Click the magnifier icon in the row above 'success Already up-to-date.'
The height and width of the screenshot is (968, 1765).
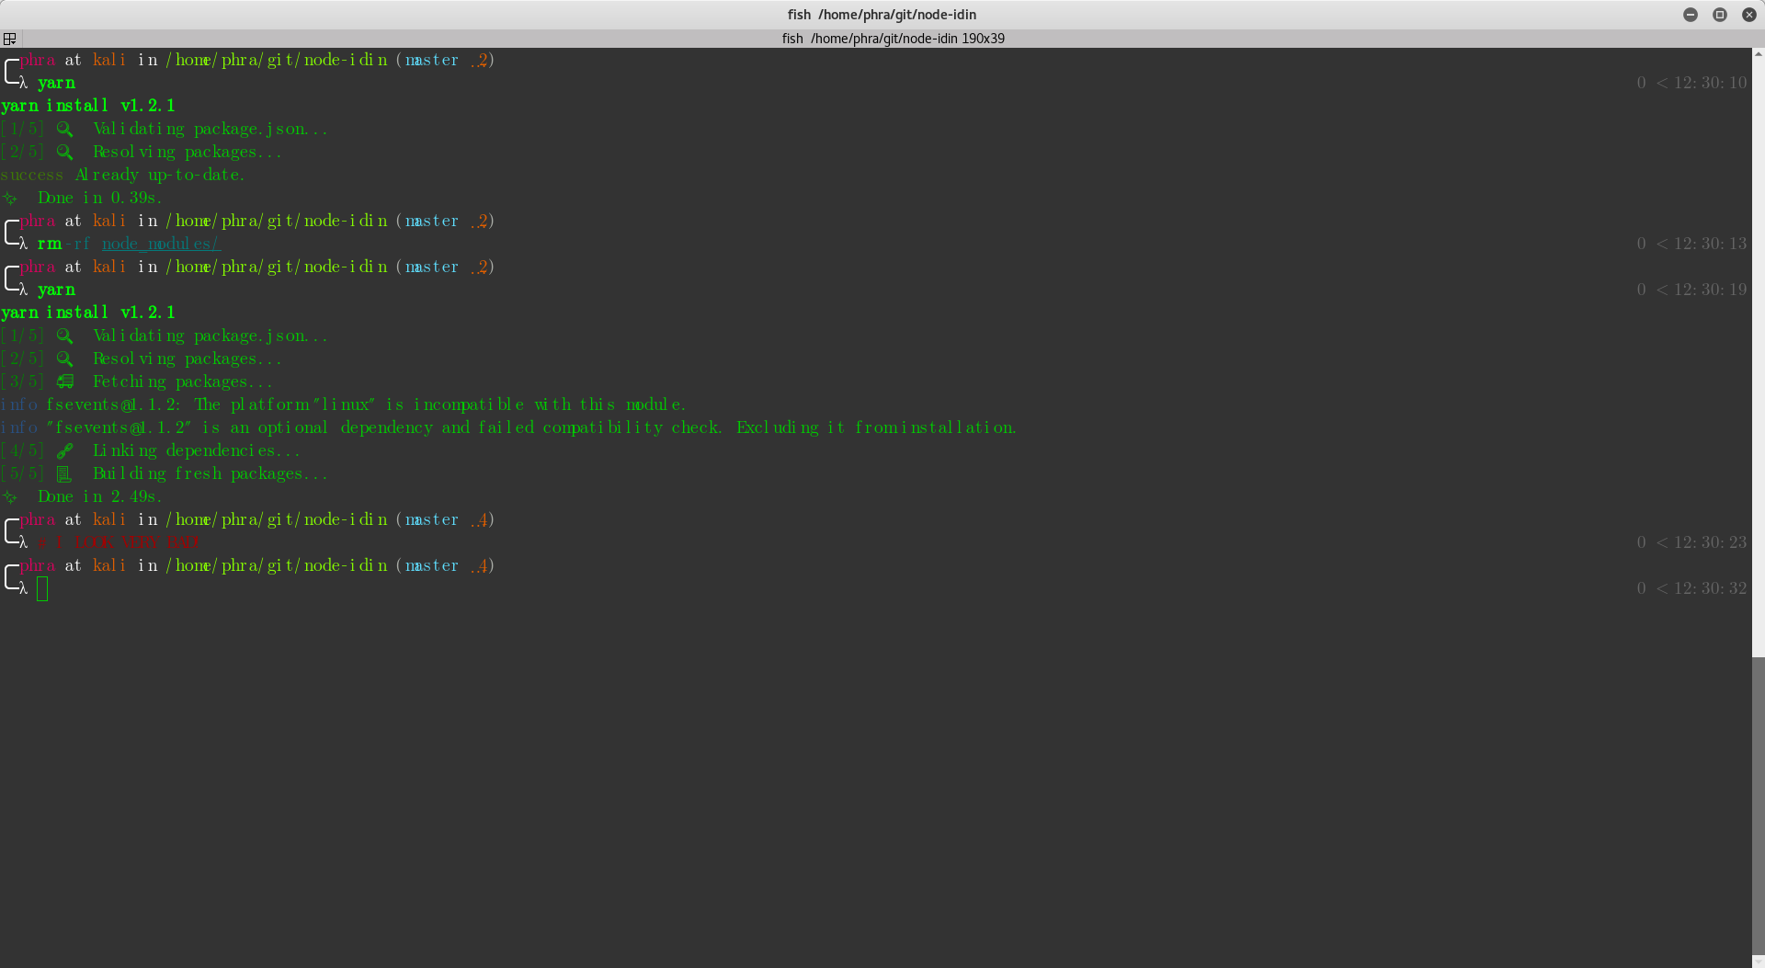(x=65, y=152)
